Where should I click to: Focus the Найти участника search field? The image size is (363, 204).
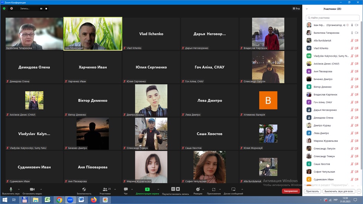click(333, 17)
